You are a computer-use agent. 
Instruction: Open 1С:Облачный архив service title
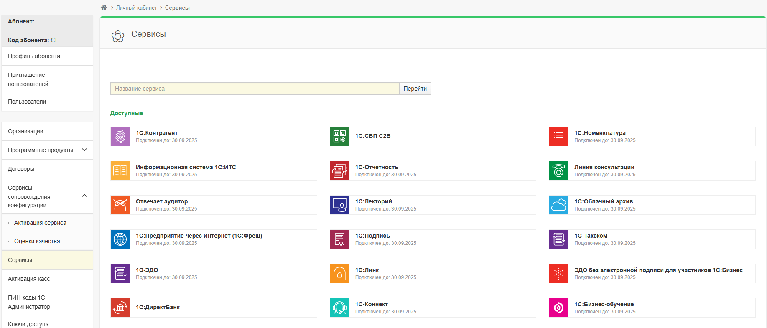click(604, 201)
